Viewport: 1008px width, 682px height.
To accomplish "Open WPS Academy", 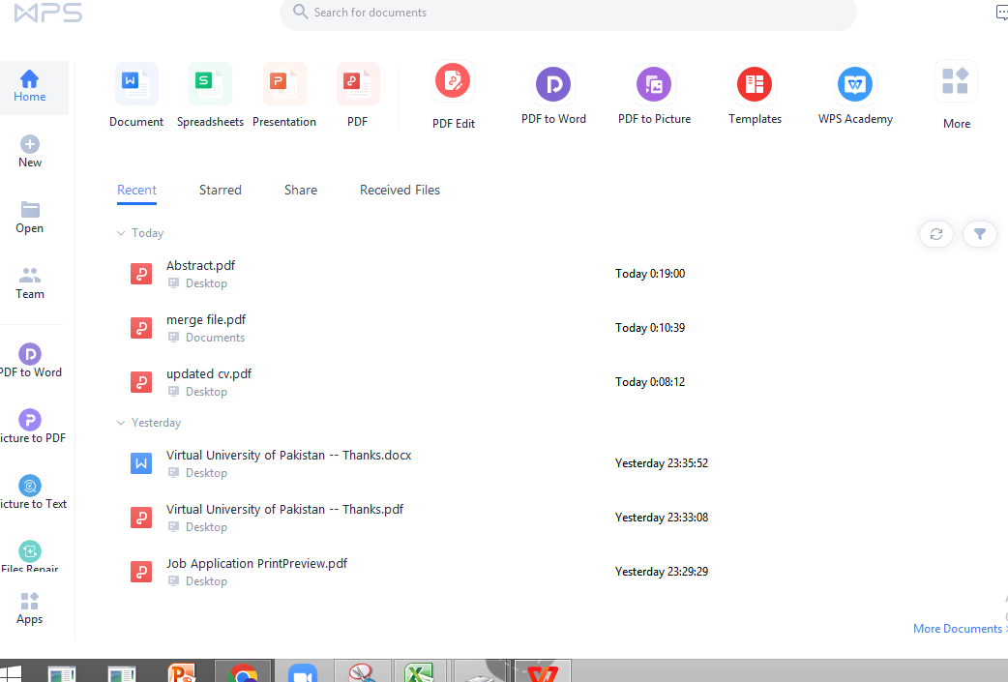I will coord(855,94).
